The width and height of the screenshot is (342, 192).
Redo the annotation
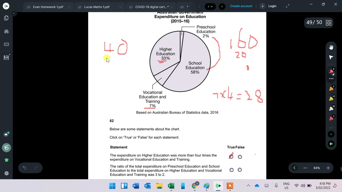(x=37, y=168)
